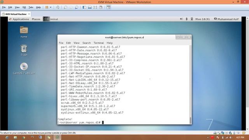This screenshot has width=249, height=140.
Task: Click the Terminal app menu in top bar
Action: click(x=51, y=19)
